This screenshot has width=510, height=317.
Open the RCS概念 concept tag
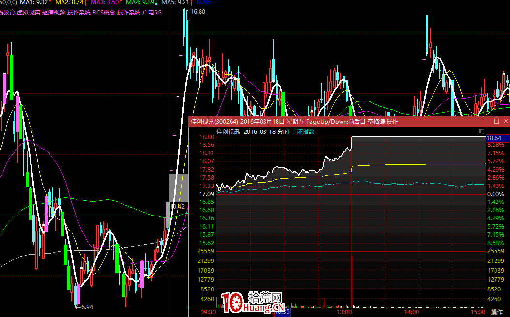104,12
